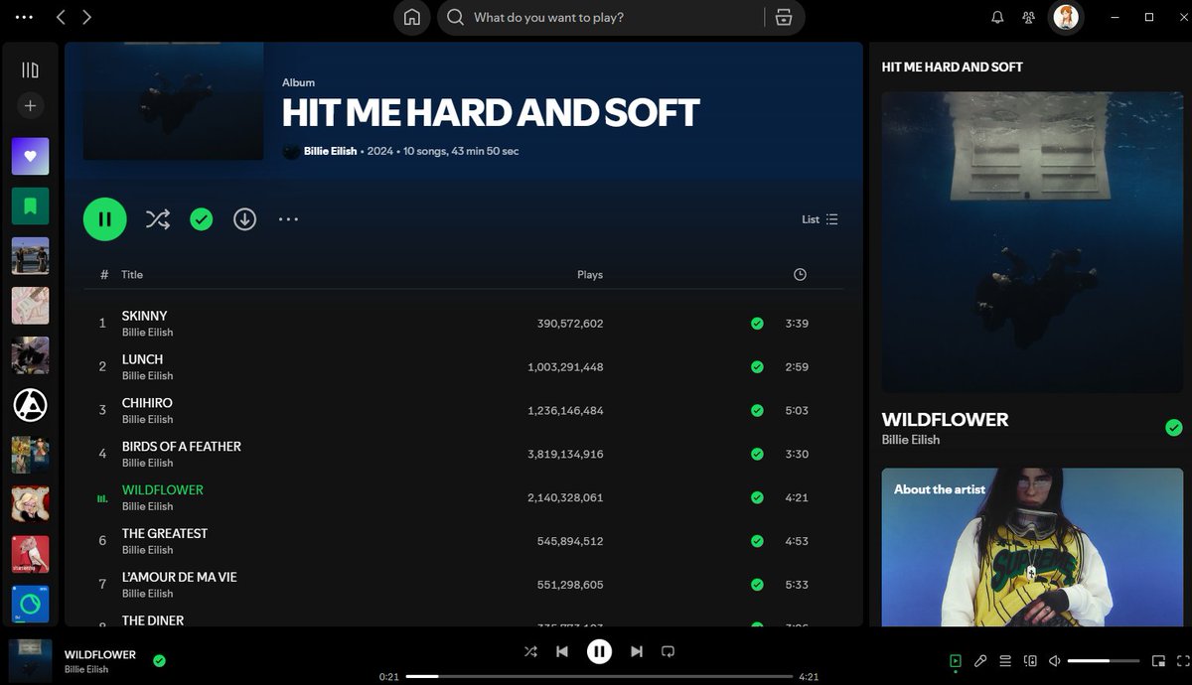Open the Lyrics microphone icon
1192x685 pixels.
click(980, 660)
